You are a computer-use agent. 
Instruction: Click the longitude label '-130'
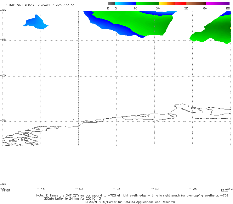tap(155, 189)
